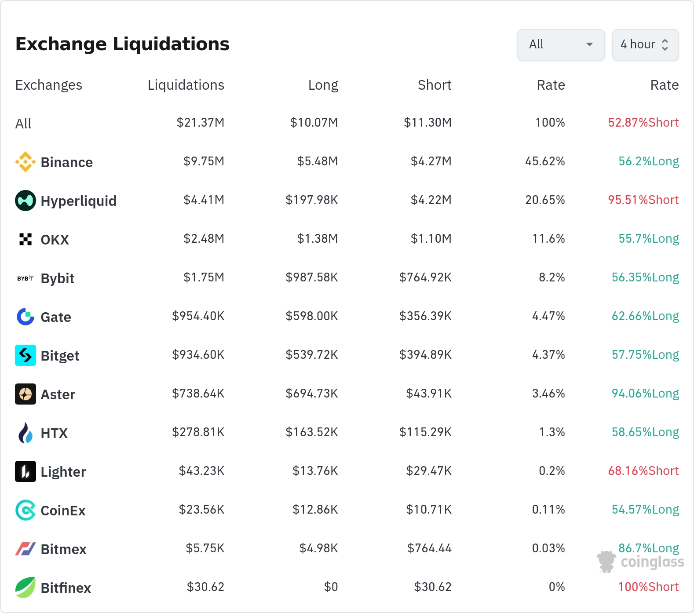Sort by the Short column header

(434, 85)
